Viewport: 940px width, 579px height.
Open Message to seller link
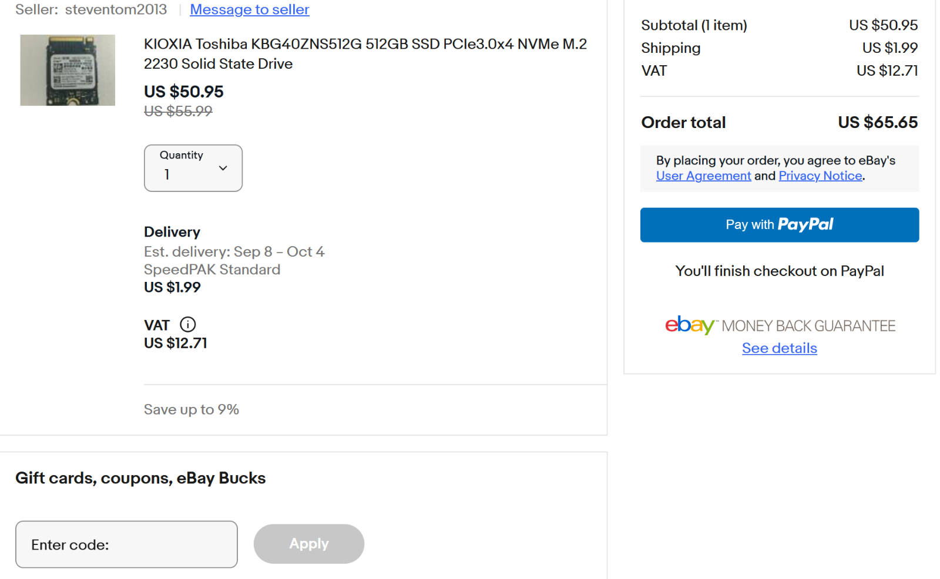pos(250,9)
